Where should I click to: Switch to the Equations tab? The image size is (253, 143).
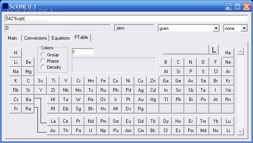coord(61,38)
